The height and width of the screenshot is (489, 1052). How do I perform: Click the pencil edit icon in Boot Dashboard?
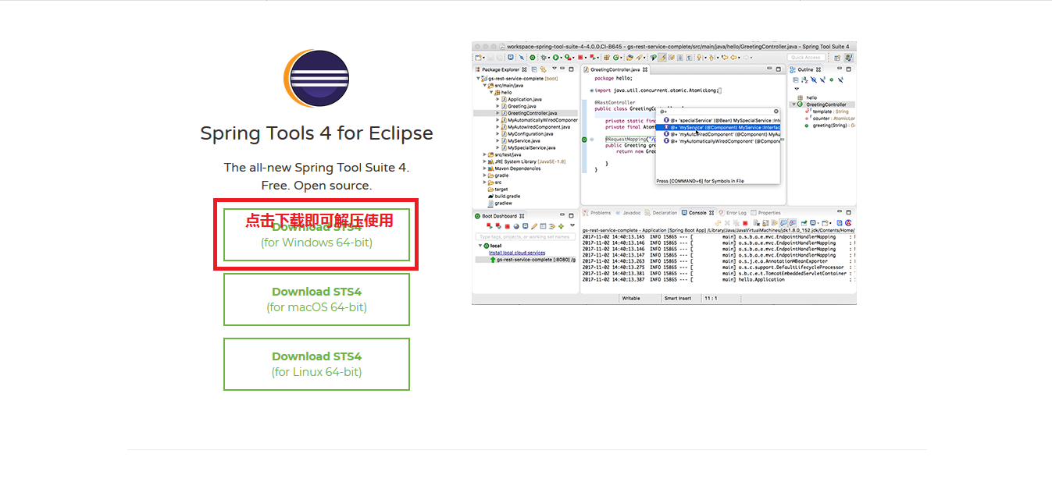pos(534,225)
